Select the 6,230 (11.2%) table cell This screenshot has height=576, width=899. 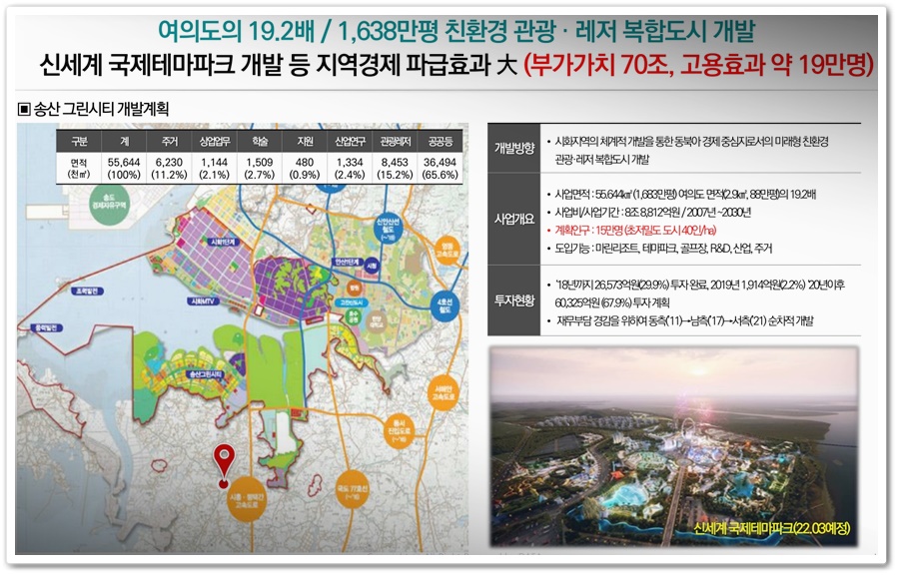click(x=169, y=168)
